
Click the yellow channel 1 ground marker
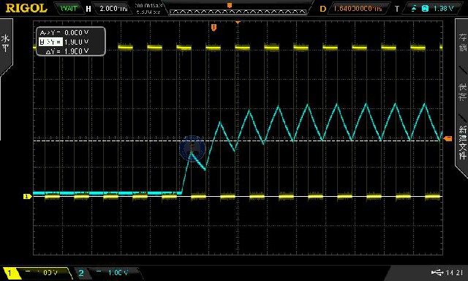(x=27, y=197)
